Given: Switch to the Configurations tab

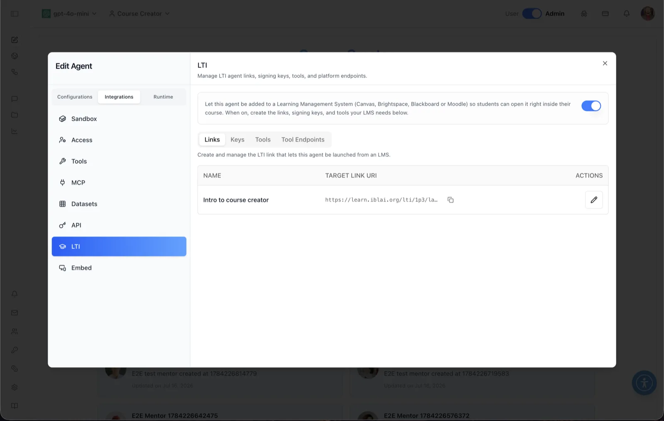Looking at the screenshot, I should click(x=75, y=97).
